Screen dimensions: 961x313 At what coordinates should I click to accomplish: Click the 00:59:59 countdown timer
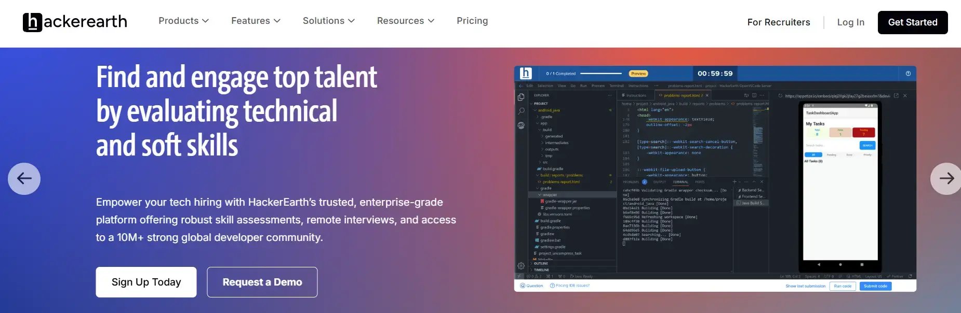pos(715,74)
